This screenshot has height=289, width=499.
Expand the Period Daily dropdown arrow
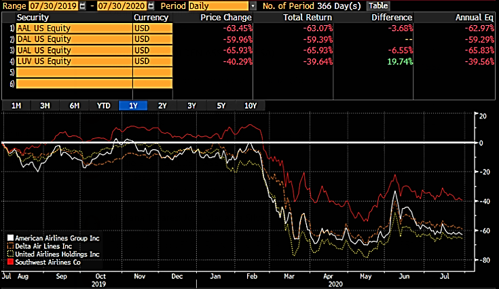[x=253, y=6]
